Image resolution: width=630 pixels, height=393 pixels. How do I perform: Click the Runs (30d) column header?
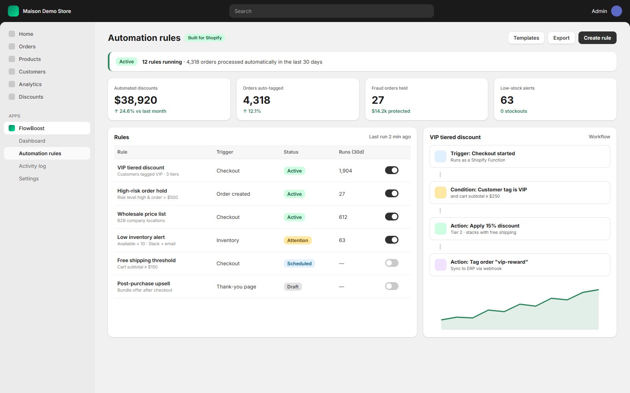click(351, 152)
